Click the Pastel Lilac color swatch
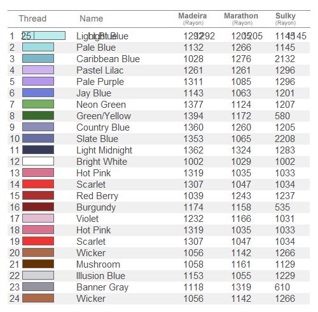Image resolution: width=318 pixels, height=312 pixels. point(38,70)
